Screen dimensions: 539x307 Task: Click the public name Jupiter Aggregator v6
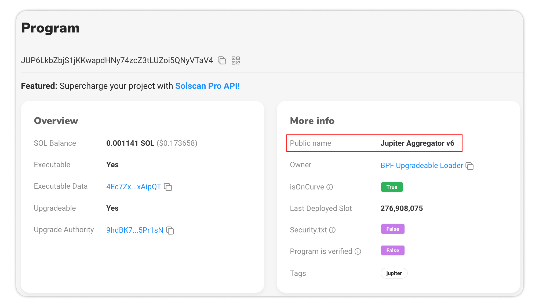[417, 143]
